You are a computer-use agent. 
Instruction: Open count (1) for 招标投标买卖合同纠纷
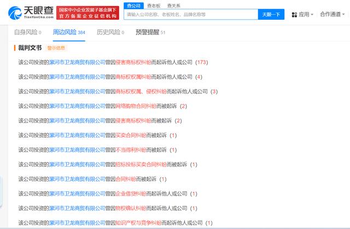pos(194,165)
